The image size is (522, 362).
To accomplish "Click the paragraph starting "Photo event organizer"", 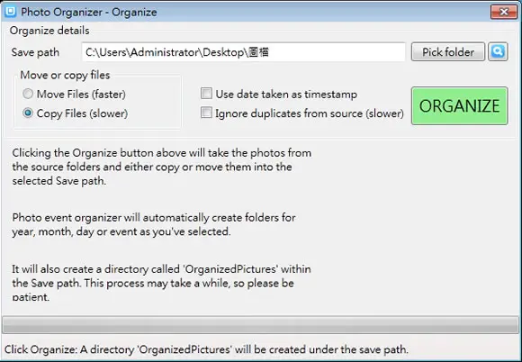I will tap(154, 224).
